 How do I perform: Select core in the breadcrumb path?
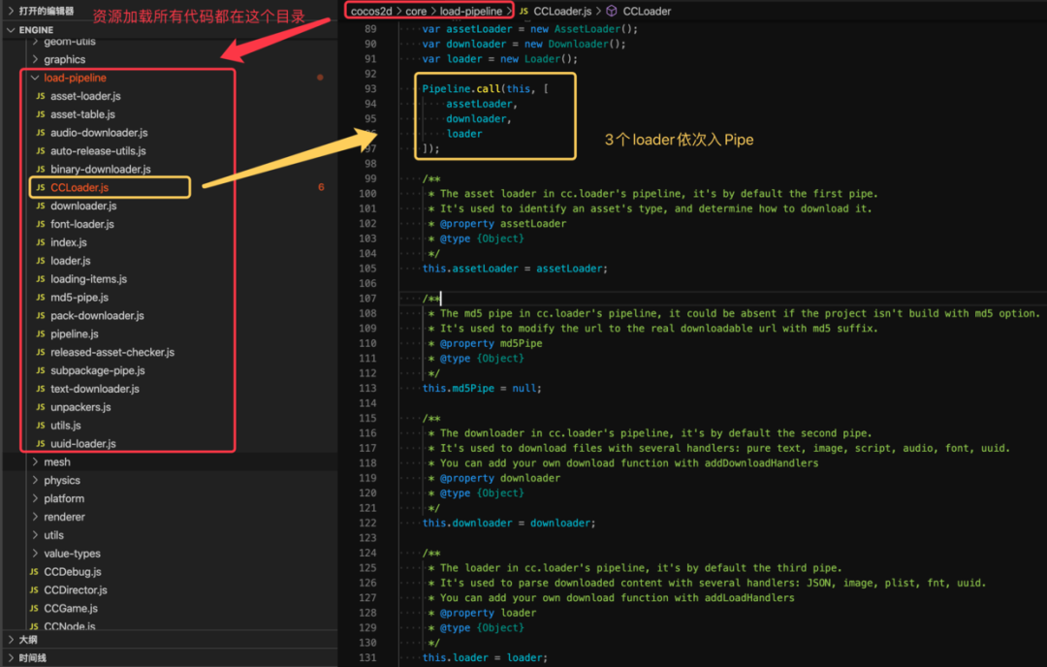coord(416,12)
